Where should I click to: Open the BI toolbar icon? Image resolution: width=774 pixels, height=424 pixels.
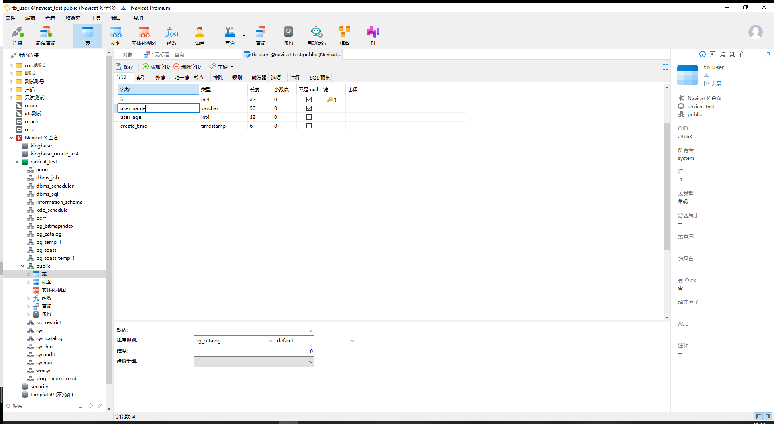coord(373,36)
